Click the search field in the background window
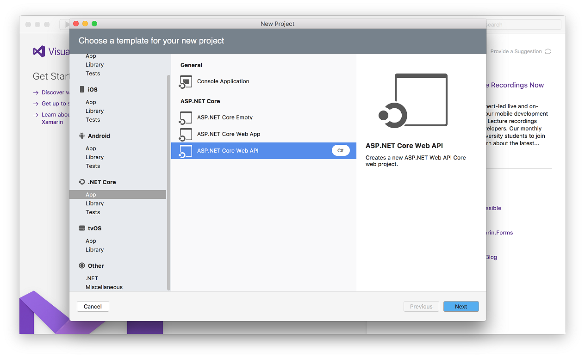Viewport: 585px width, 358px height. click(x=523, y=25)
